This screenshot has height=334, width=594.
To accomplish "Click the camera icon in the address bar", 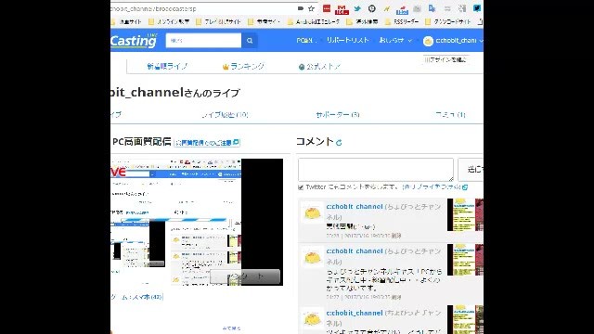I will (301, 8).
